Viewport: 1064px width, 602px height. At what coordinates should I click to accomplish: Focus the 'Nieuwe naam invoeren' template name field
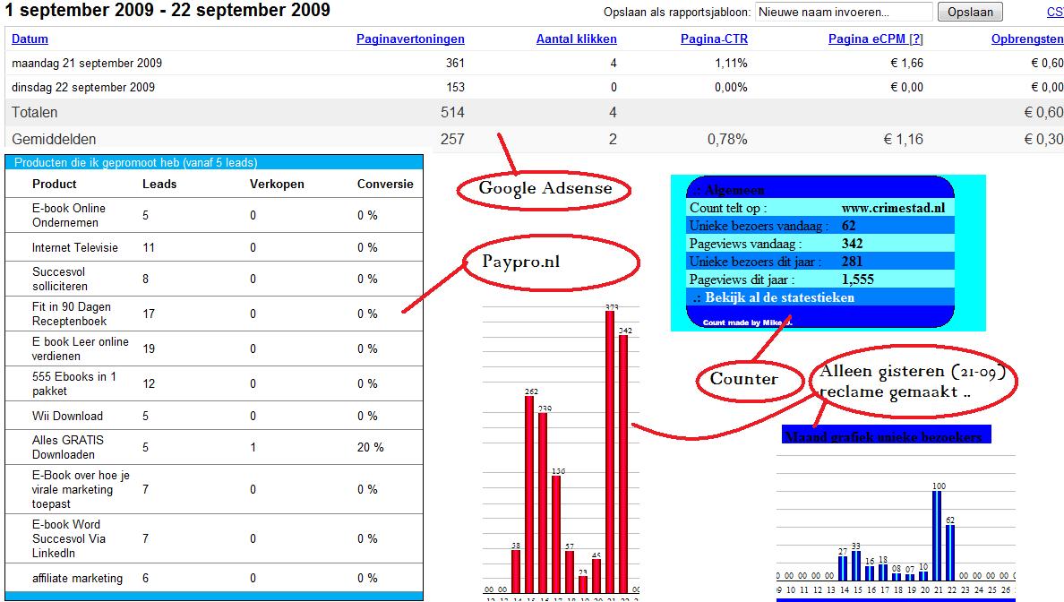pyautogui.click(x=844, y=13)
